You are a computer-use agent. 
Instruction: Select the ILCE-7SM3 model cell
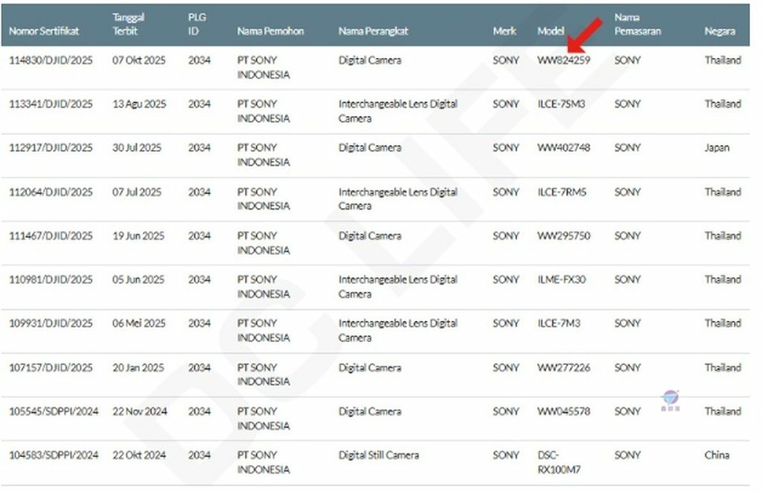[x=561, y=104]
